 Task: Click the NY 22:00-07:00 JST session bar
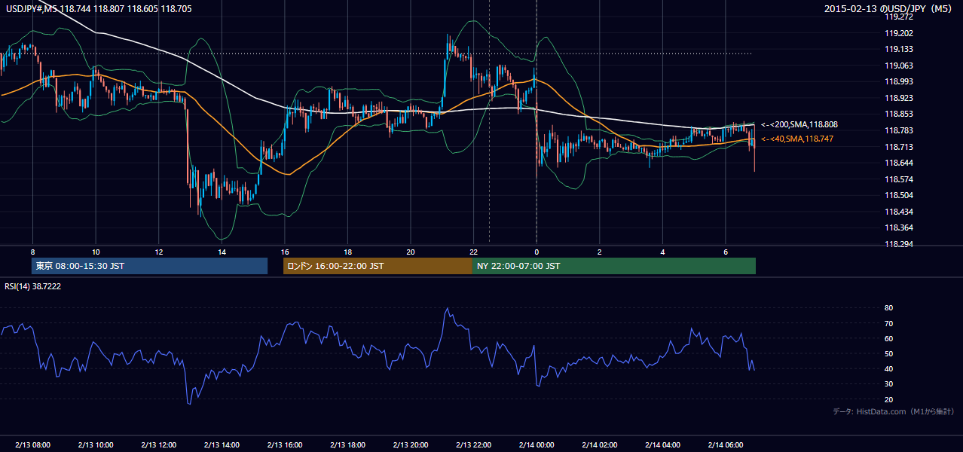pyautogui.click(x=614, y=266)
